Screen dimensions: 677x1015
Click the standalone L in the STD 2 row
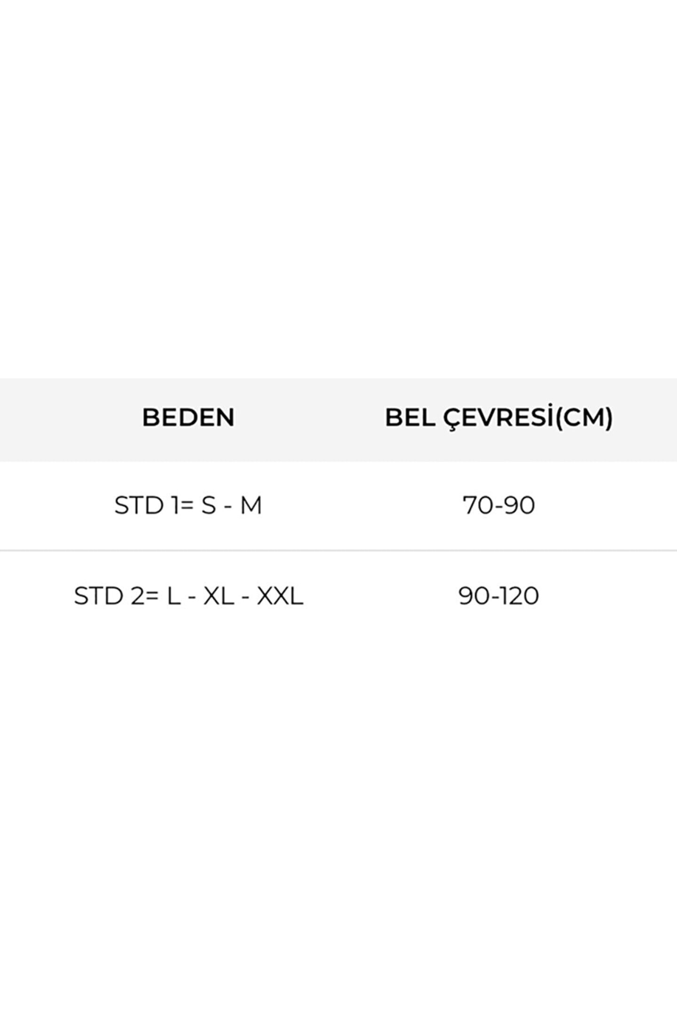tap(174, 596)
